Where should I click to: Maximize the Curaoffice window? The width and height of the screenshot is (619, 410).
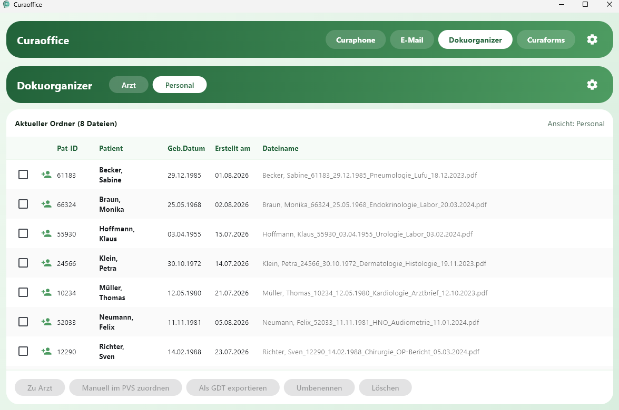coord(585,4)
